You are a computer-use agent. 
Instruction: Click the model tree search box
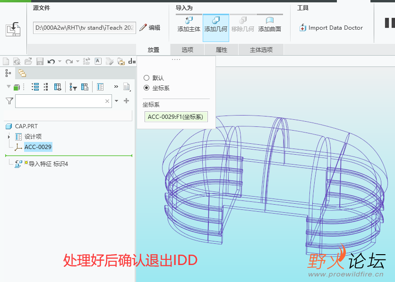63,101
